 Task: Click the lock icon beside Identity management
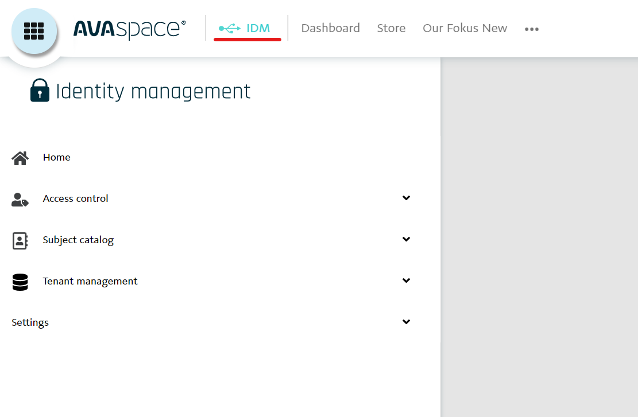point(40,90)
